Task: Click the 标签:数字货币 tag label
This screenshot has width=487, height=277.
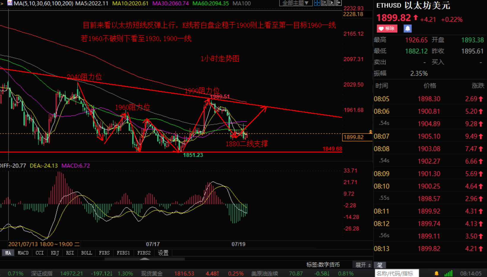Action: [x=323, y=265]
